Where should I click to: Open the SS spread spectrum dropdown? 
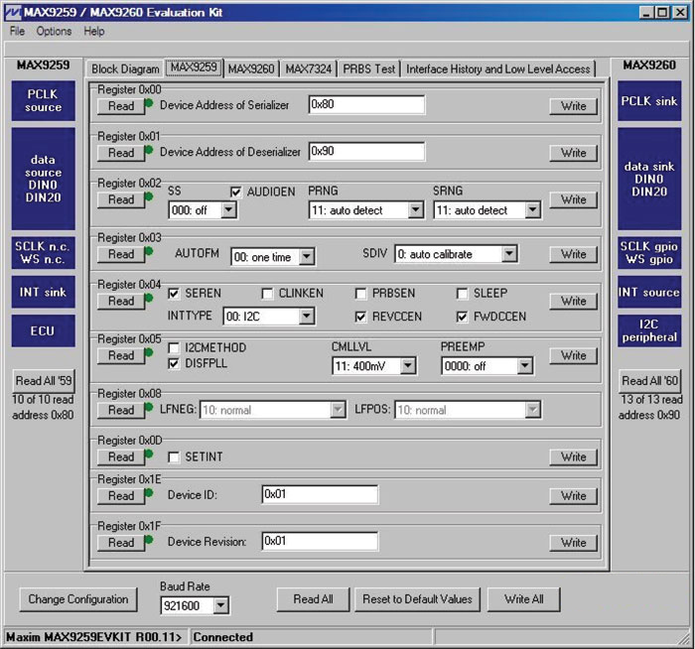click(228, 210)
